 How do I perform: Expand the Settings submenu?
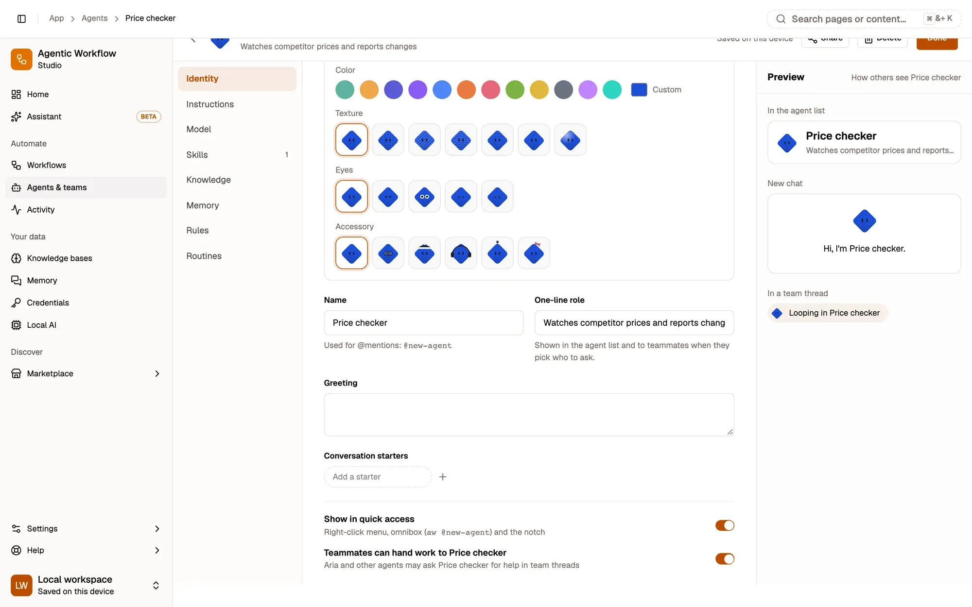pos(157,528)
